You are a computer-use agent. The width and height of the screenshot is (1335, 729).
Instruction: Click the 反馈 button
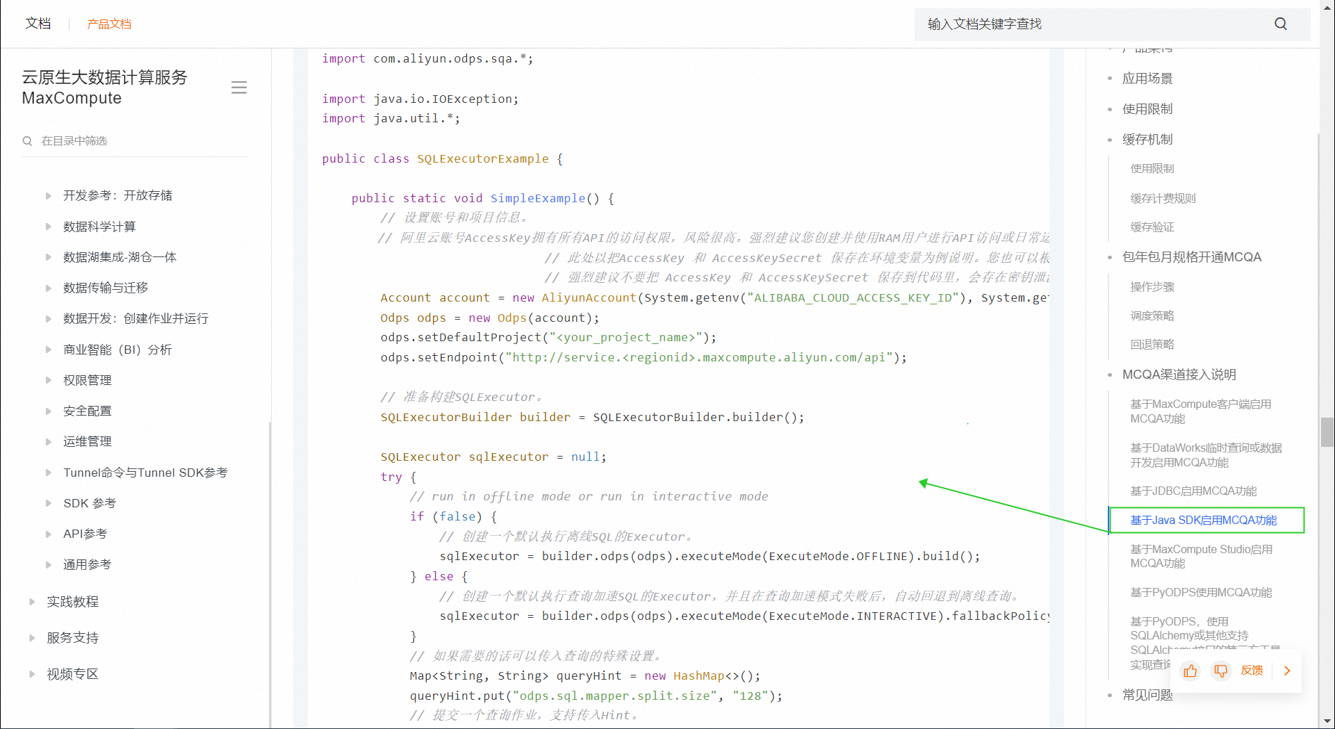tap(1252, 671)
